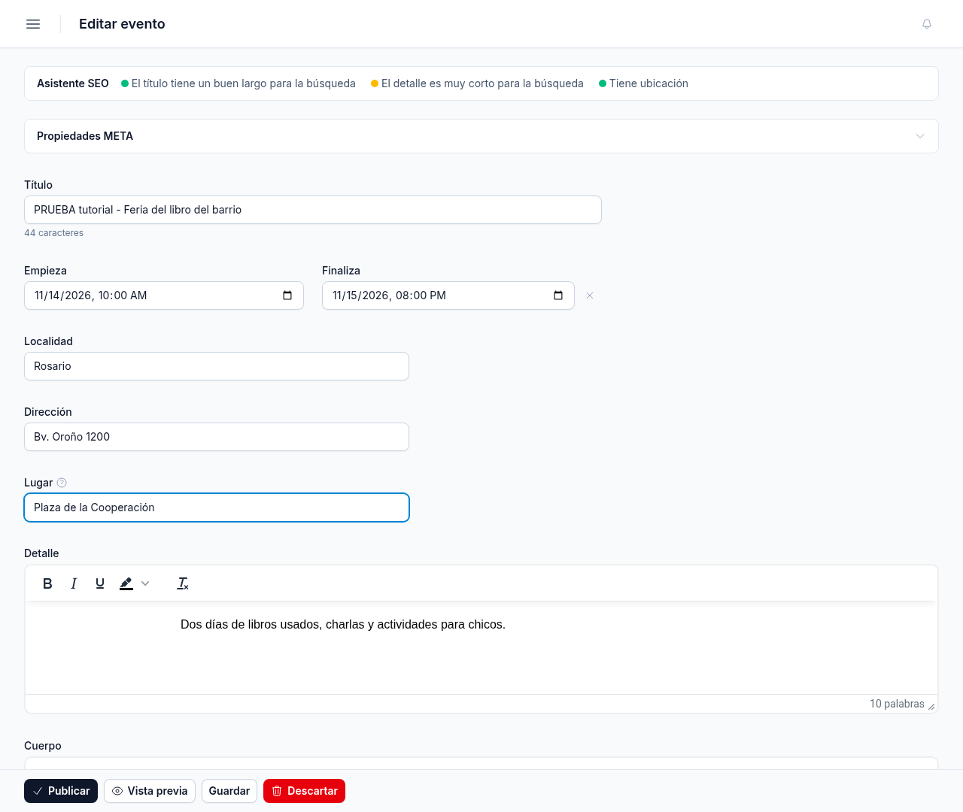Open the Finaliza calendar picker icon
963x812 pixels.
click(558, 295)
